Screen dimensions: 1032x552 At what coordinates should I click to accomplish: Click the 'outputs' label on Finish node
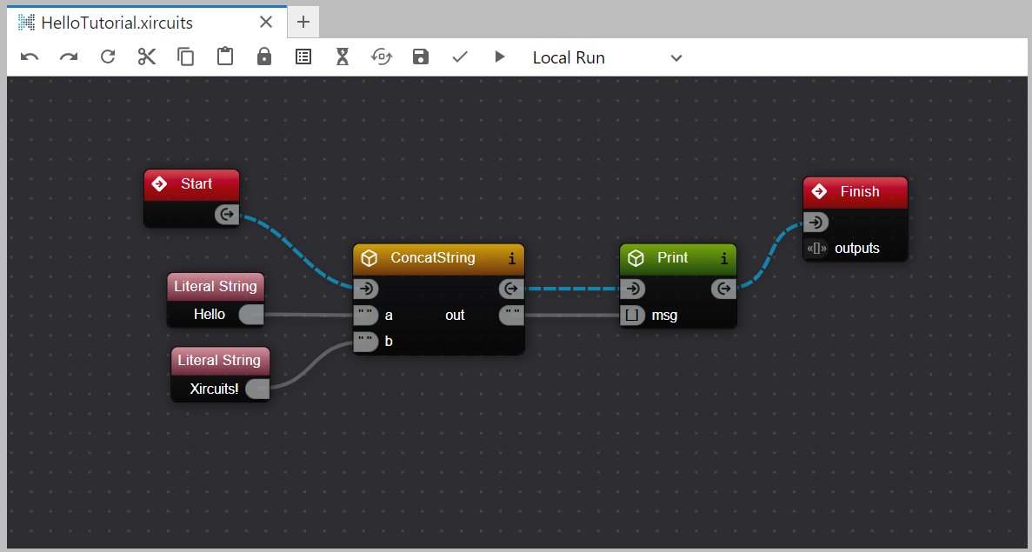click(857, 248)
